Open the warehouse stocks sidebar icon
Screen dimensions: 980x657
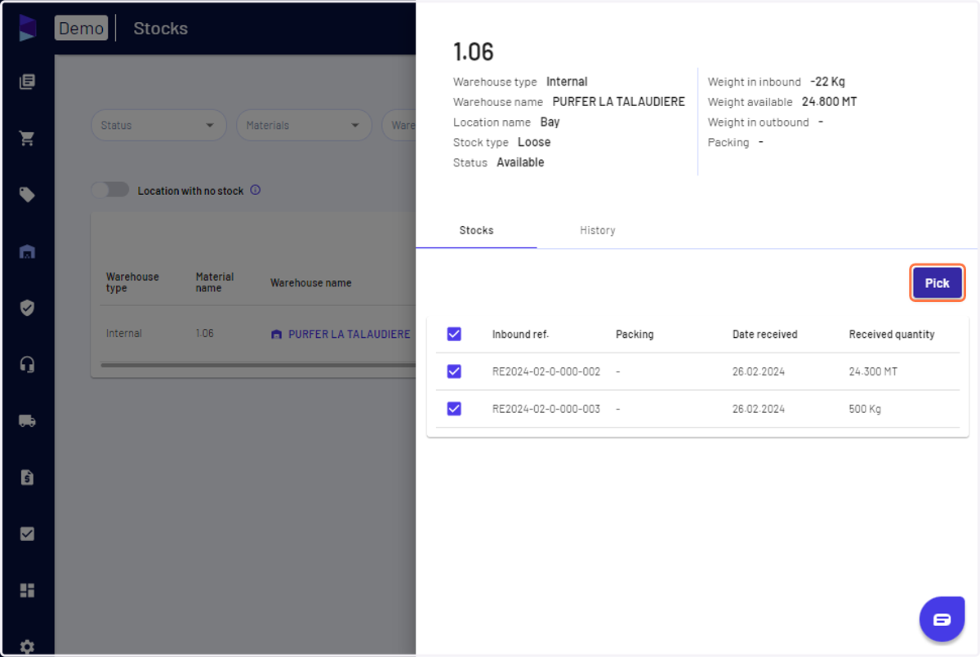point(27,251)
